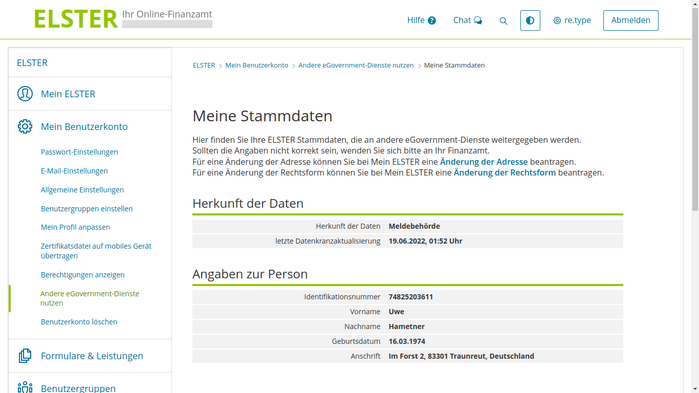The height and width of the screenshot is (393, 699).
Task: Open E-Mail-Einstellungen
Action: tap(74, 171)
